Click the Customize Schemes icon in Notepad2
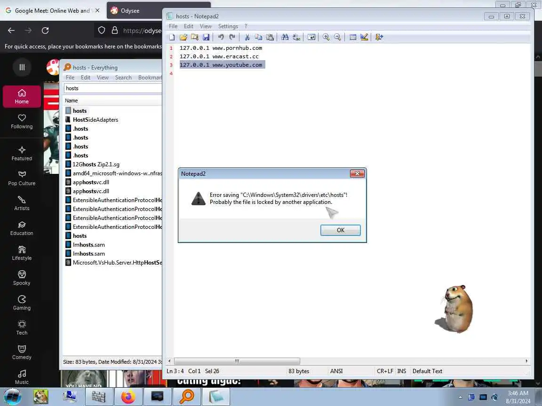The width and height of the screenshot is (542, 406). click(x=364, y=37)
